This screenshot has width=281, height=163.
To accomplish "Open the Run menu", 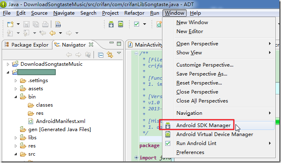I will 155,13.
